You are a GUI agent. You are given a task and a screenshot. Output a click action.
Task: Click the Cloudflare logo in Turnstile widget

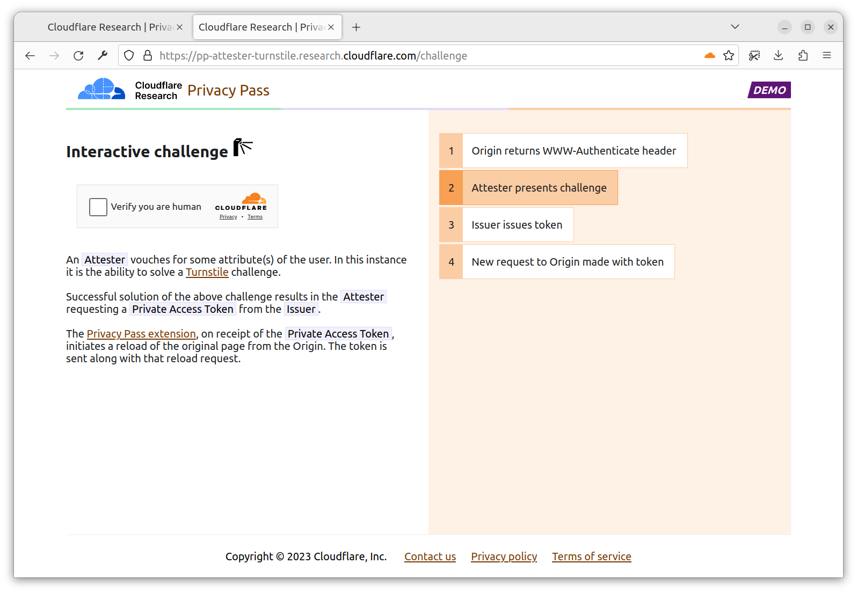click(x=241, y=202)
